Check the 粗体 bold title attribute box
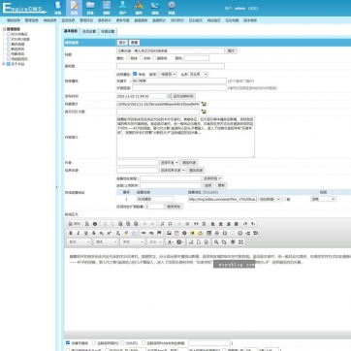Viewport: 351px width, 351px height. (128, 58)
